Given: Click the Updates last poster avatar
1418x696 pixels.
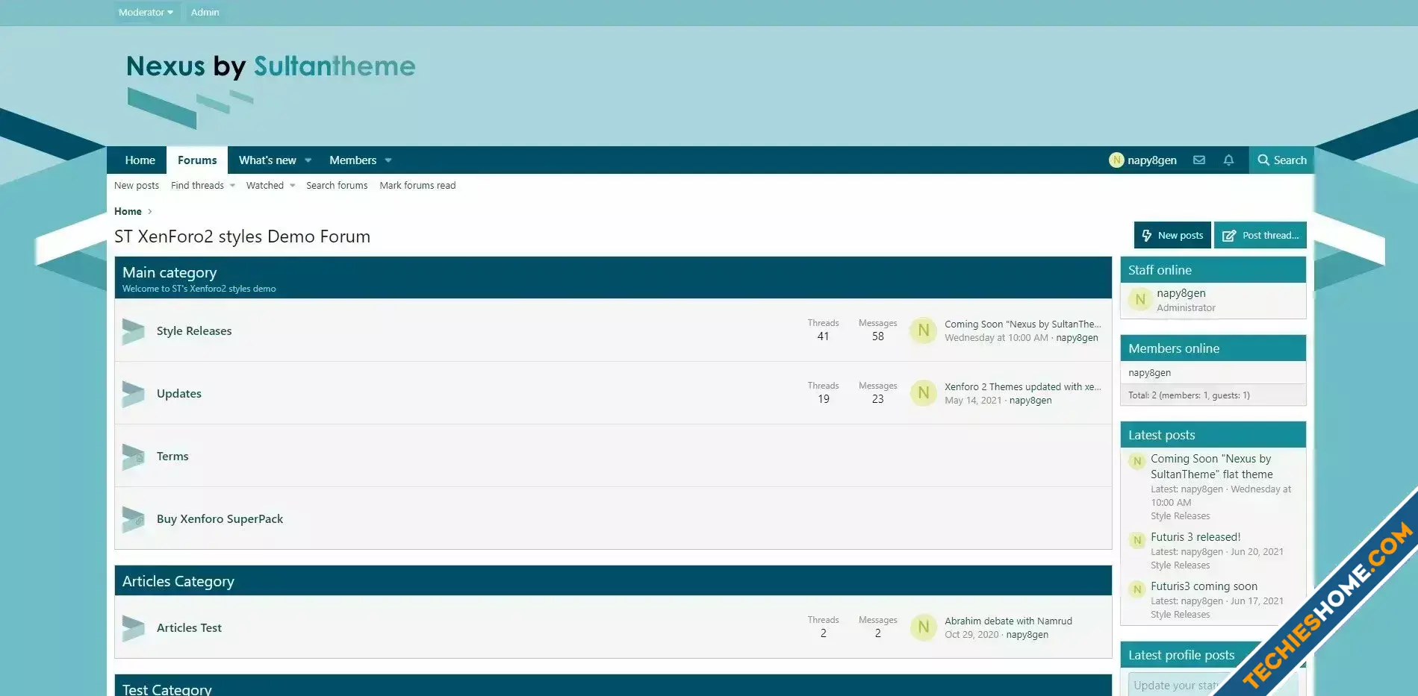Looking at the screenshot, I should 924,393.
